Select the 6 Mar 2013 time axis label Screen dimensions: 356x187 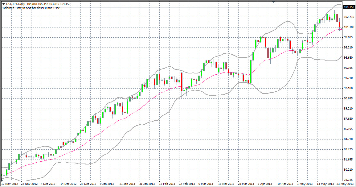[206, 184]
